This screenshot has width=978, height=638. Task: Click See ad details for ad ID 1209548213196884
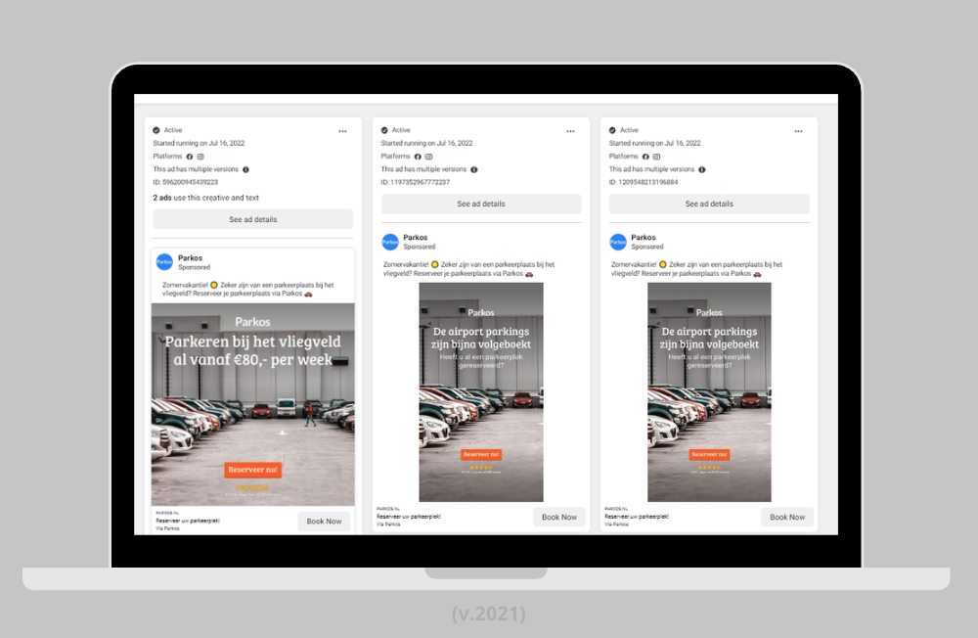(x=709, y=205)
